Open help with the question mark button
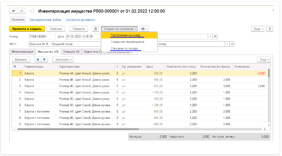Viewport: 282px width, 156px height. point(270,29)
